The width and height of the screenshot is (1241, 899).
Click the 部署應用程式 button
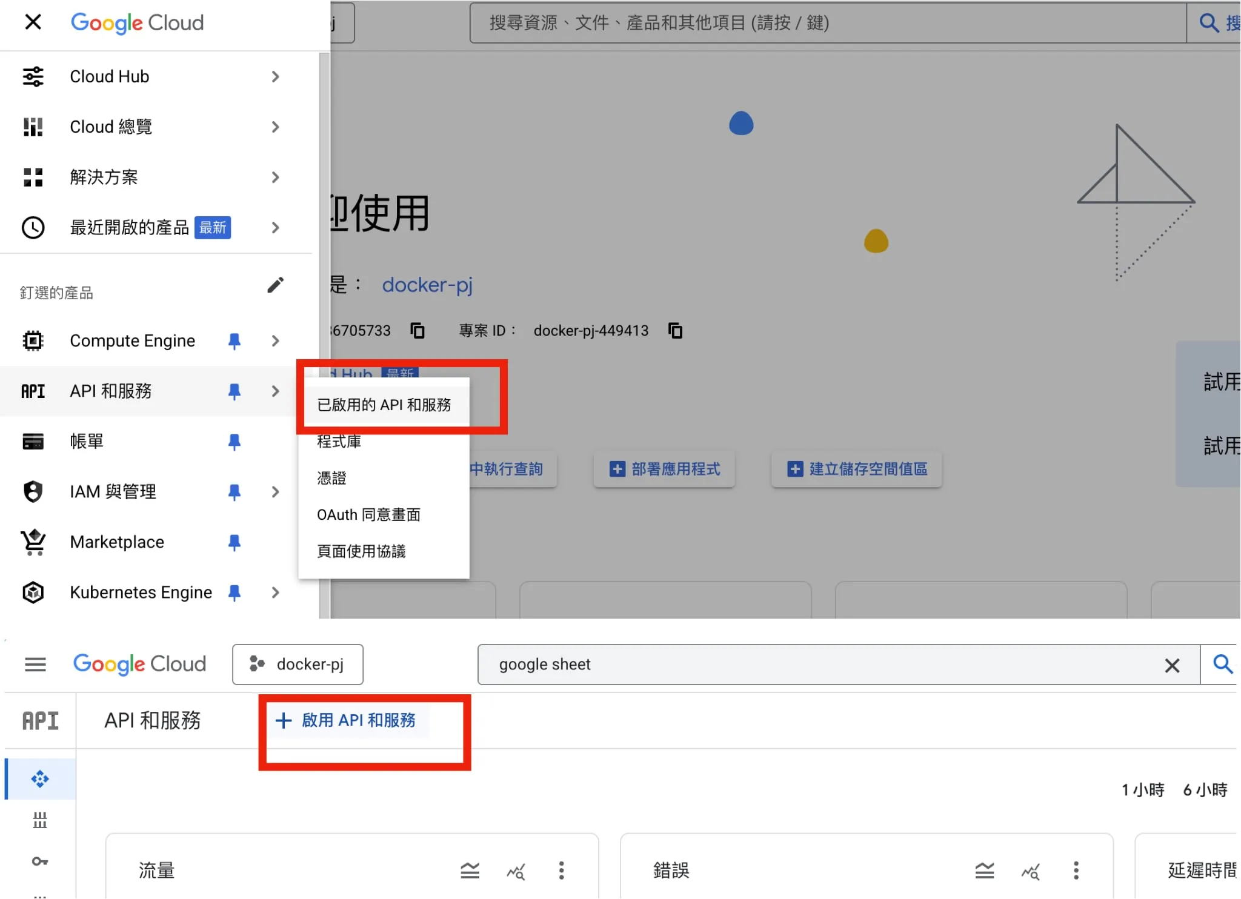(664, 469)
